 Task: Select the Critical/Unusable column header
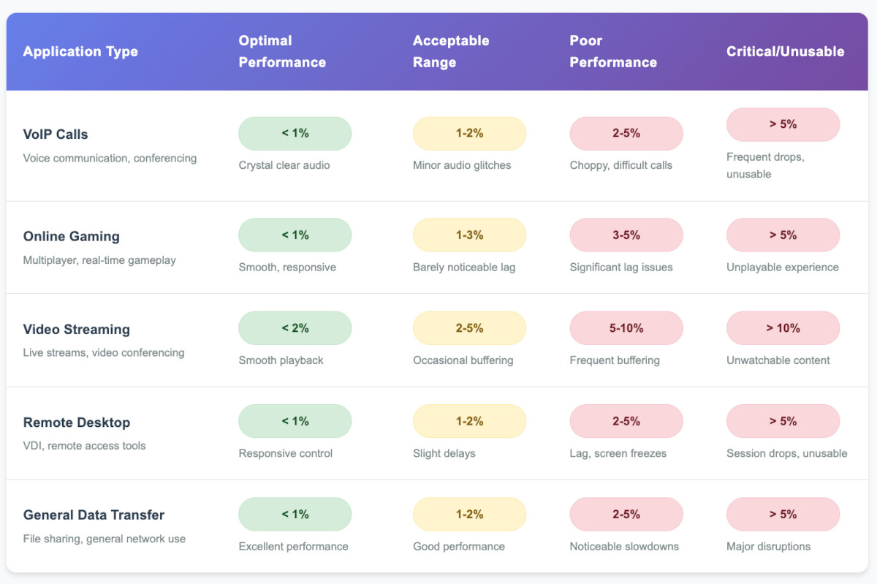click(x=785, y=52)
